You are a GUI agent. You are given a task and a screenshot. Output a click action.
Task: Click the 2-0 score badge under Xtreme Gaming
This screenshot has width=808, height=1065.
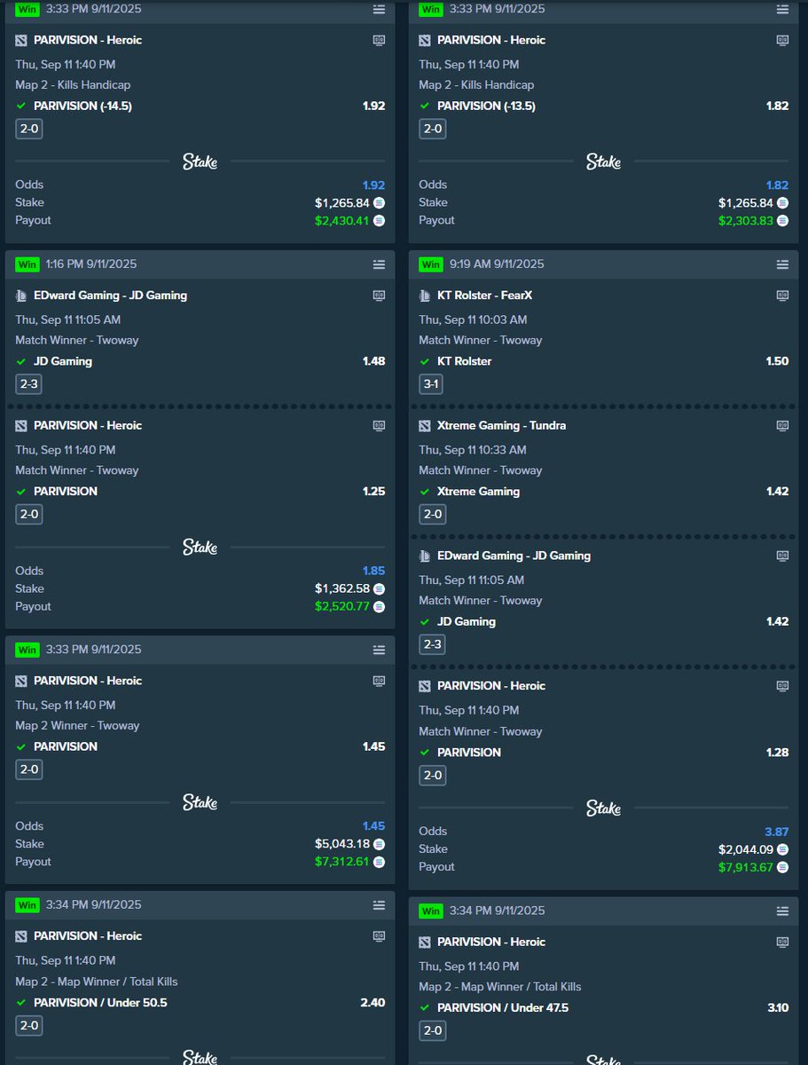tap(432, 514)
